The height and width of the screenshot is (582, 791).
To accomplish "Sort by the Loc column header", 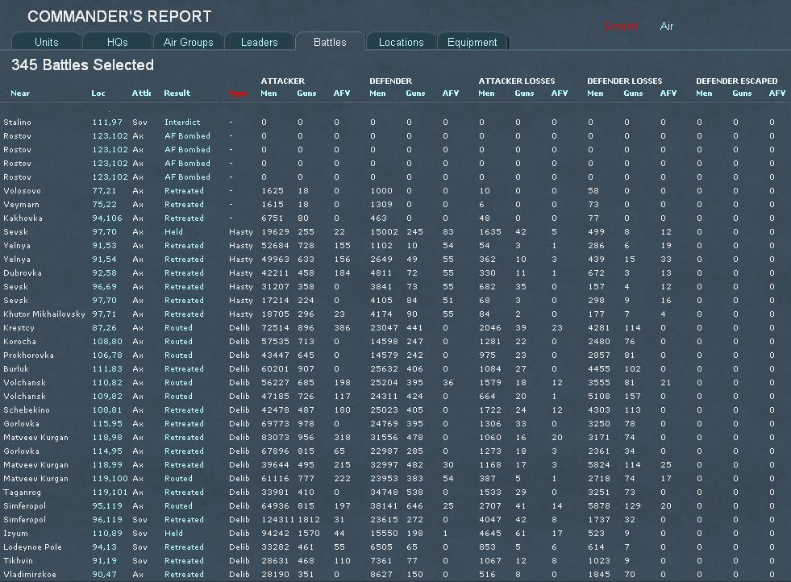I will coord(97,93).
